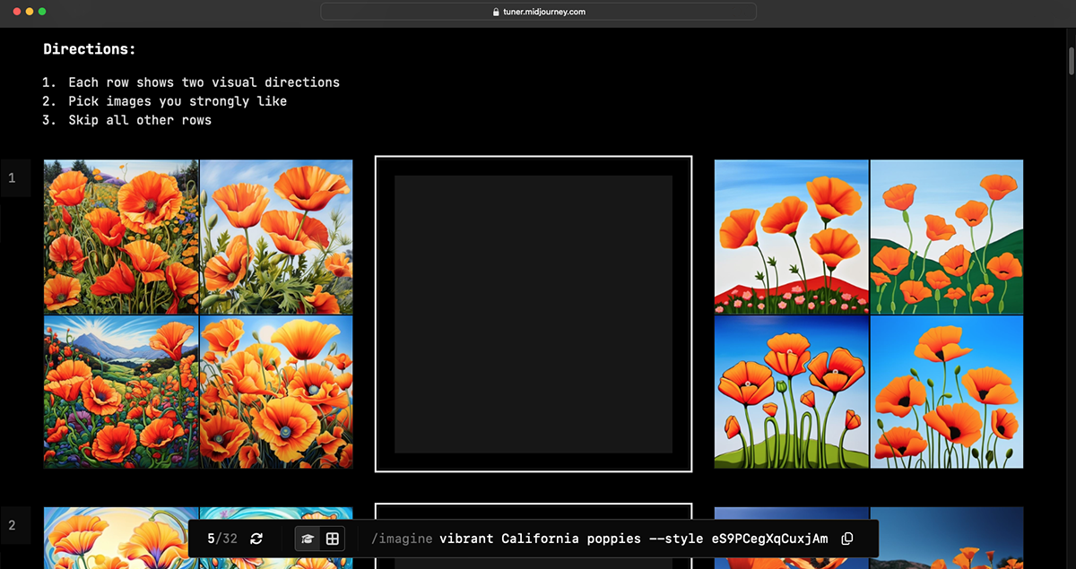Select bottom-right bright blue sky poppies image
Image resolution: width=1076 pixels, height=569 pixels.
click(x=947, y=392)
